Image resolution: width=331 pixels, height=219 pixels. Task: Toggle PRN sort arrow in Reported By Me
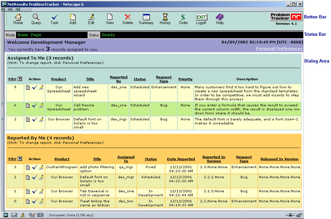pyautogui.click(x=20, y=159)
